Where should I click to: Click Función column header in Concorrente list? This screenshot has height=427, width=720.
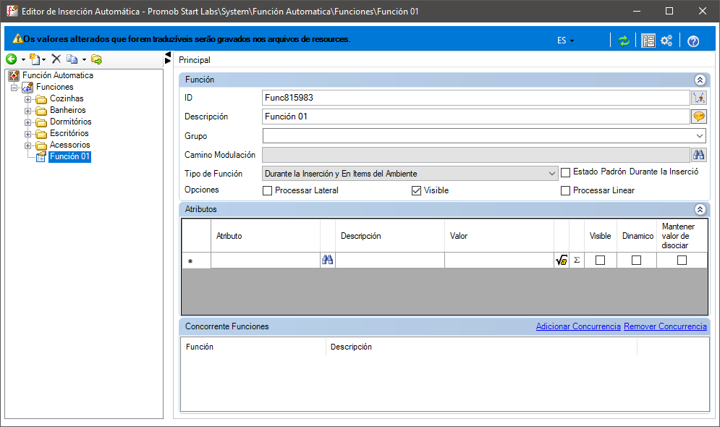coord(253,347)
